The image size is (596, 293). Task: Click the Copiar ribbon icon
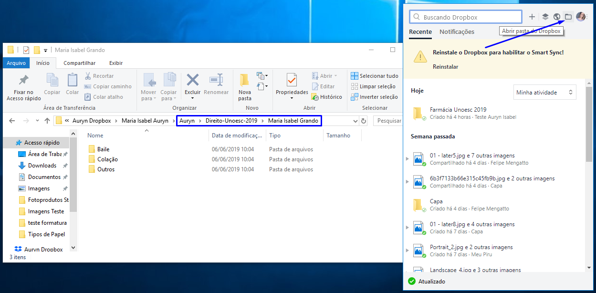52,80
